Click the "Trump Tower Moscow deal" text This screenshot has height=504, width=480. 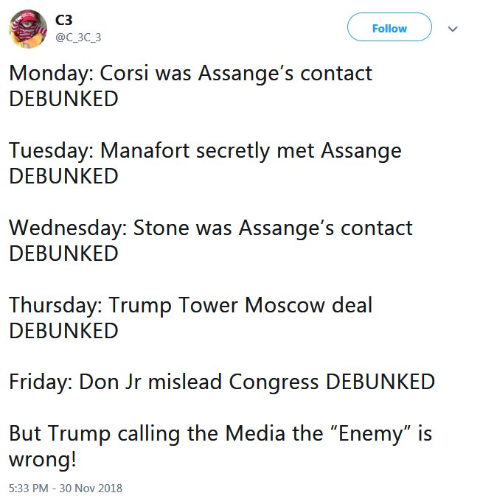coord(240,305)
